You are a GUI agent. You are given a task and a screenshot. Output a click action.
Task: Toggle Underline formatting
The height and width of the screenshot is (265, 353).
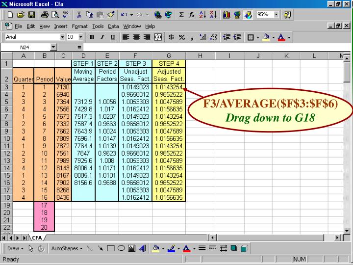pos(113,37)
